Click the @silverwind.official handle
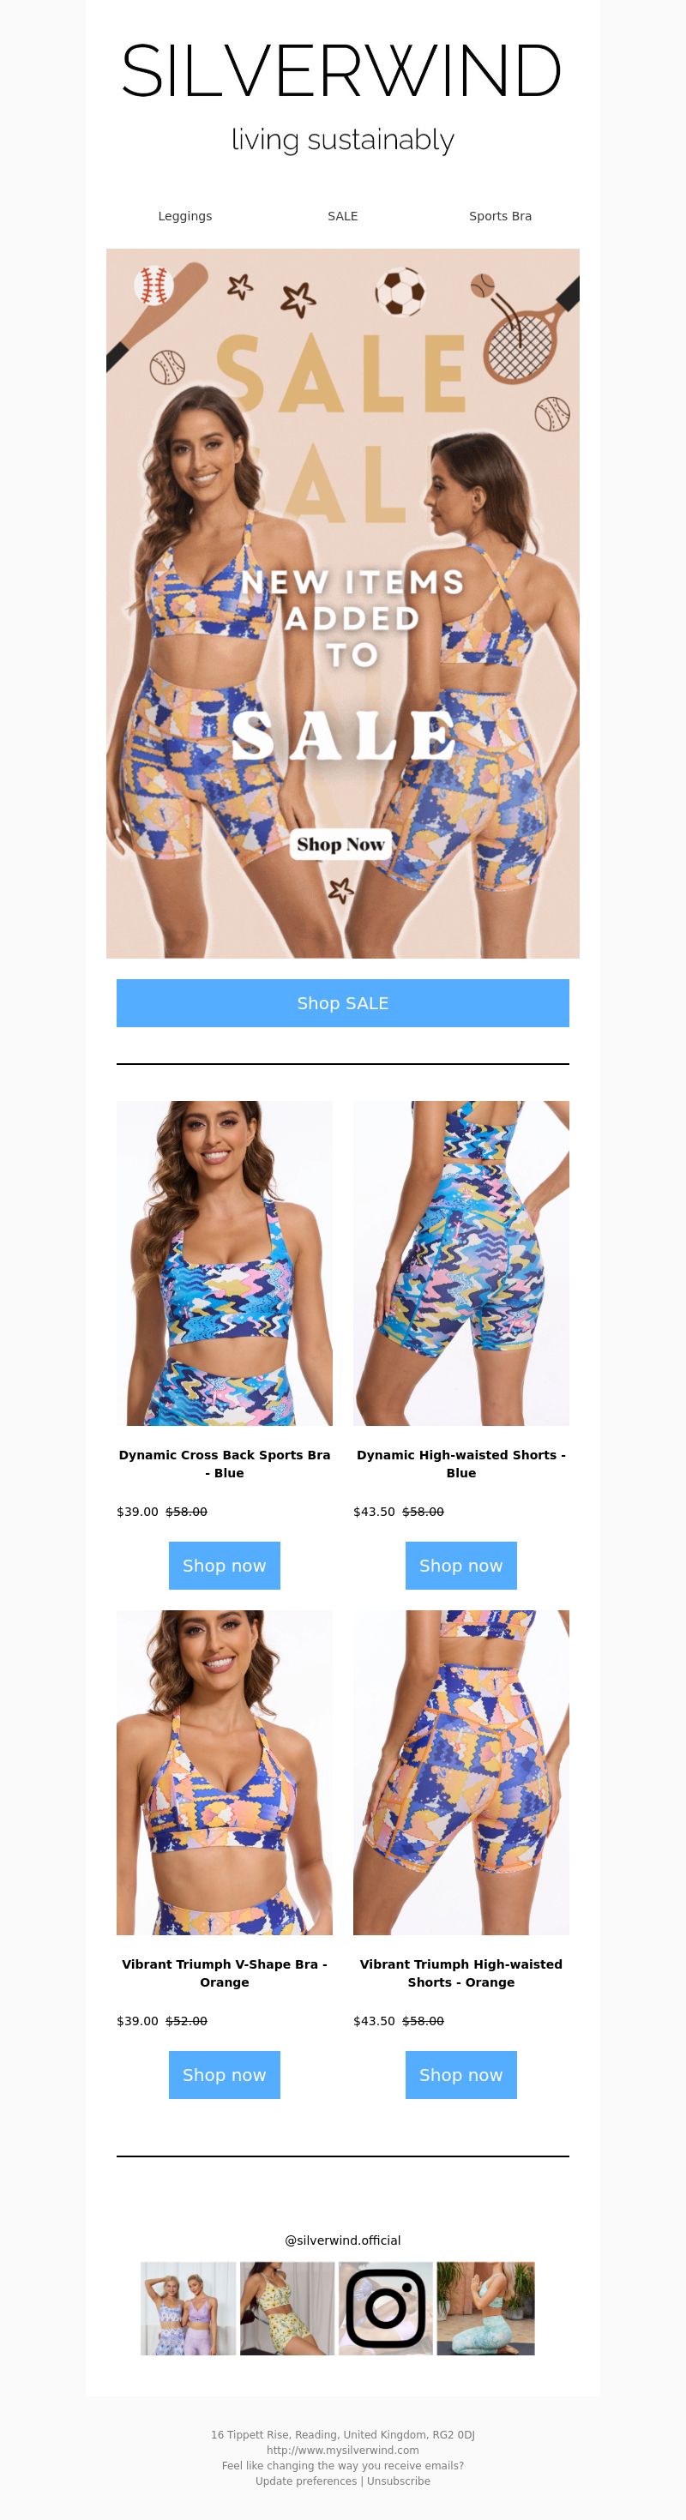 click(342, 2240)
